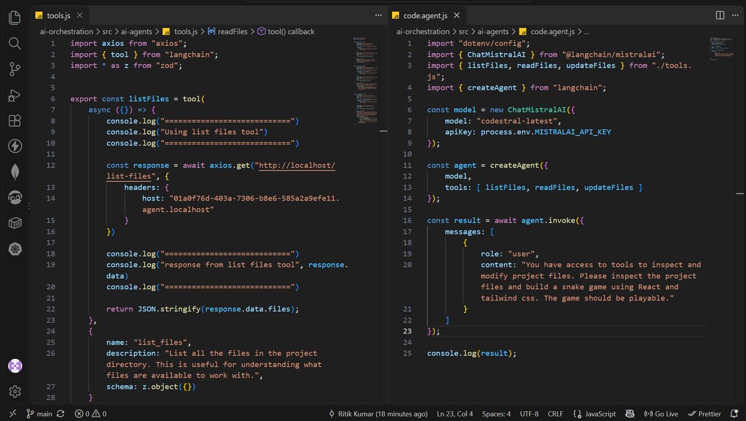Click the tool() callback breadcrumb

[x=286, y=31]
